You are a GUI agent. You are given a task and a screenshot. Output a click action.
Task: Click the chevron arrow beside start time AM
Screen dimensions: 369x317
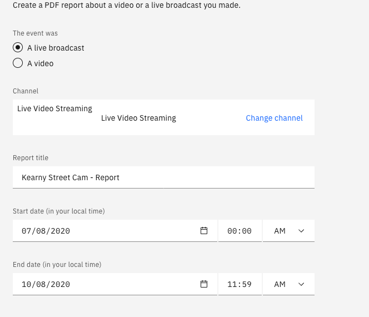pos(301,231)
